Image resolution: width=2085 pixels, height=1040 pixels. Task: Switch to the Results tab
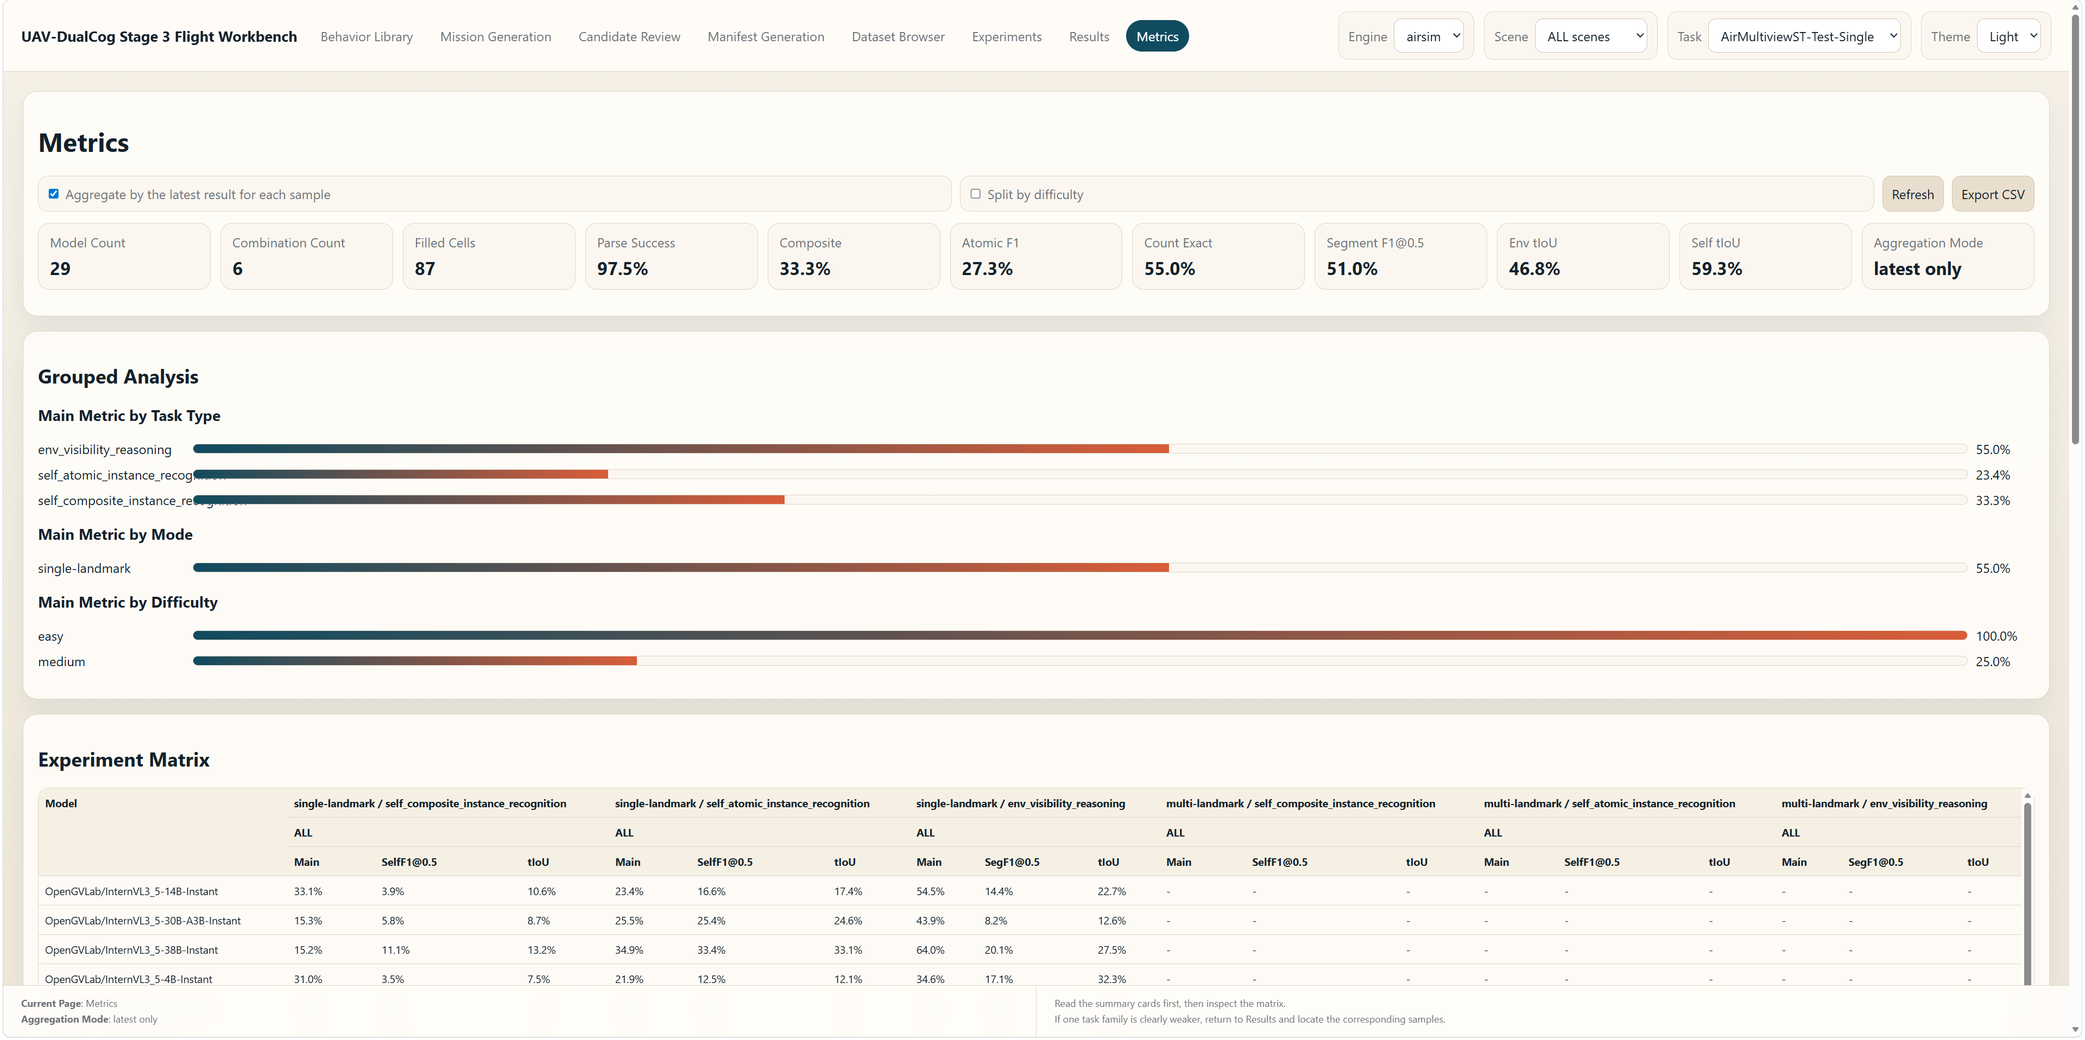pos(1089,36)
